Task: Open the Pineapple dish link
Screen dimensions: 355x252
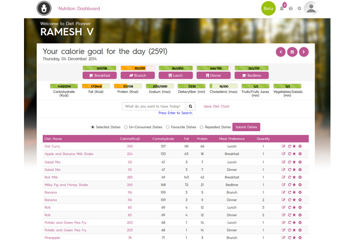Action: pos(52,238)
